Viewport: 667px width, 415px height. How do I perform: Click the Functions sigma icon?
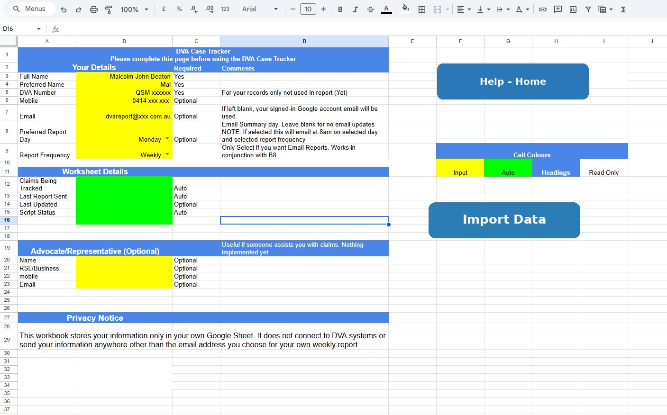(x=623, y=9)
